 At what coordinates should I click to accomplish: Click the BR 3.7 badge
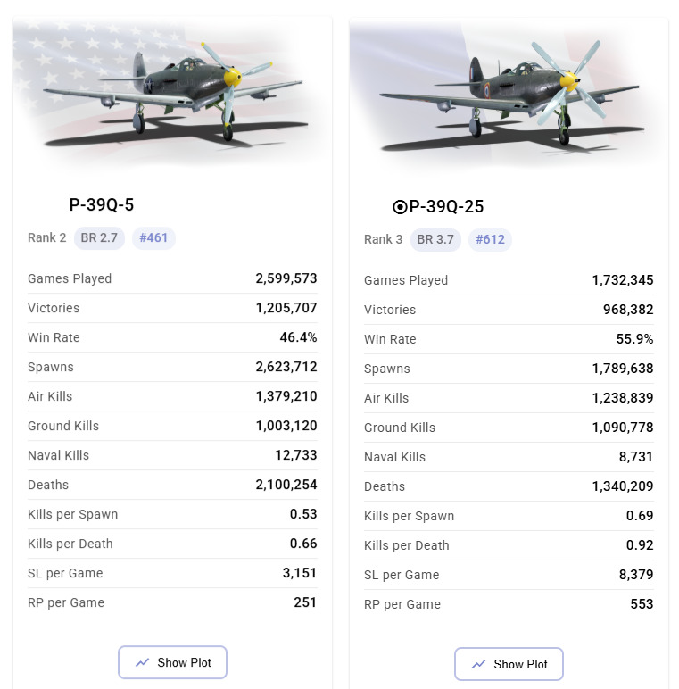[436, 239]
